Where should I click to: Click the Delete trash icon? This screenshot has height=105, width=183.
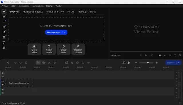[x=26, y=63]
